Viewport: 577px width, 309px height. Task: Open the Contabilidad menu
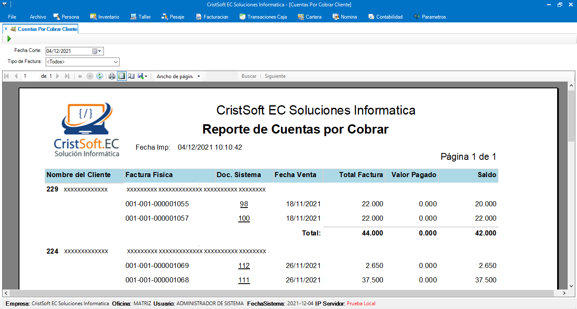386,17
